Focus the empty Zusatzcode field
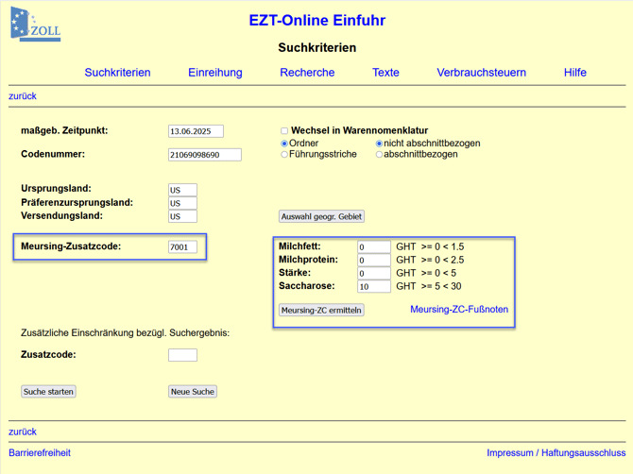The image size is (633, 474). [182, 355]
